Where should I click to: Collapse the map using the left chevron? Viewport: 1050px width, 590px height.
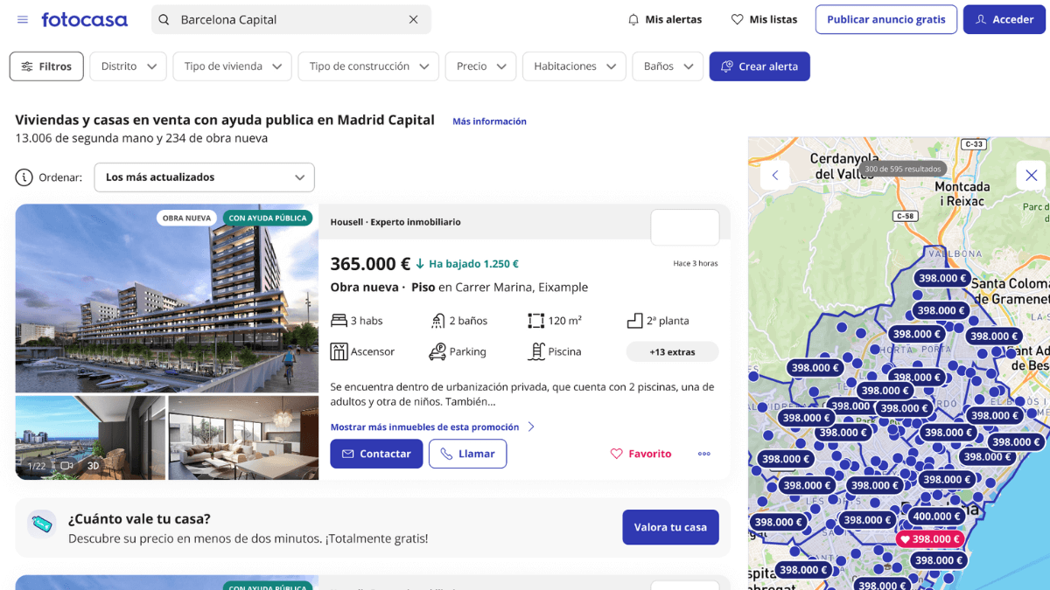point(775,176)
